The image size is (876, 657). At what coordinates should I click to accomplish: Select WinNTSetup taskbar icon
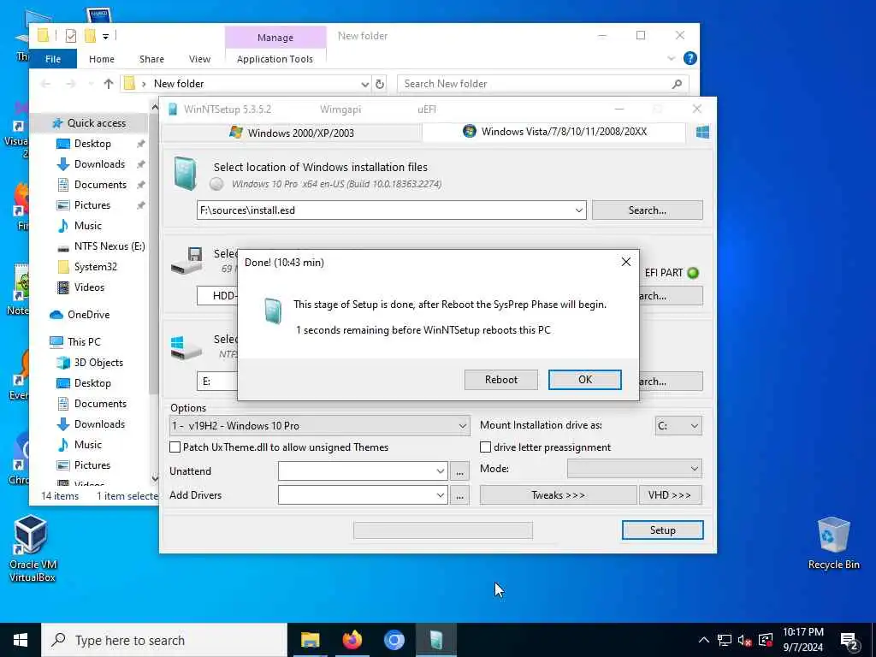click(436, 640)
